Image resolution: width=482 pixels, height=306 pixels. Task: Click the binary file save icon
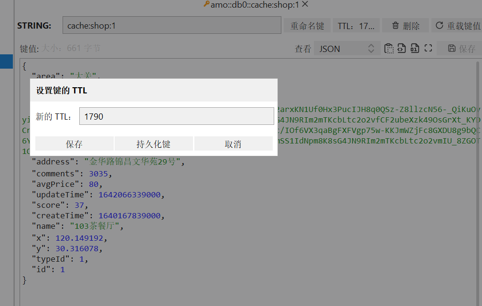pyautogui.click(x=415, y=49)
